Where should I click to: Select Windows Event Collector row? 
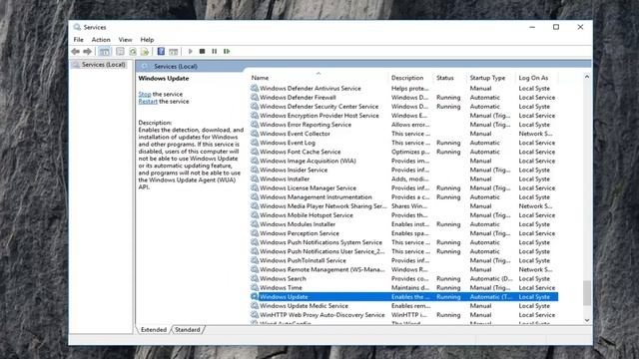coord(403,134)
